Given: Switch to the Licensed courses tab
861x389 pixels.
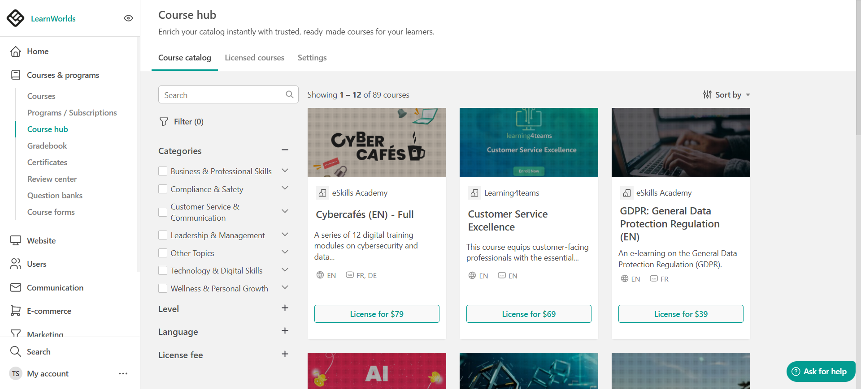Looking at the screenshot, I should (254, 58).
